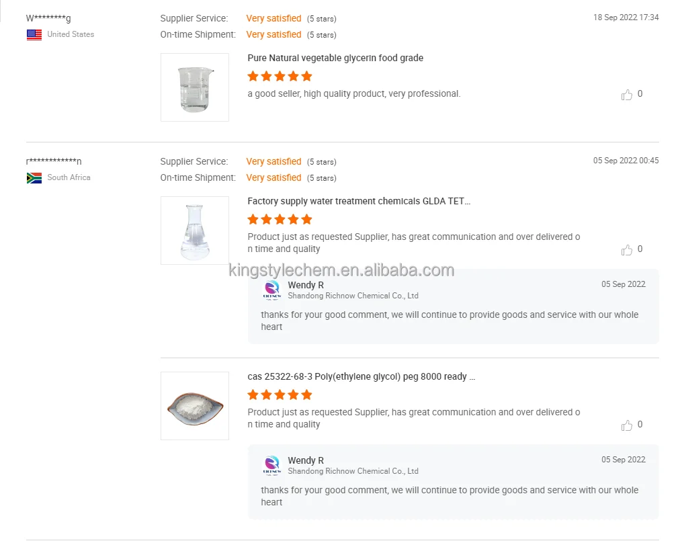Open the GLDA flask product thumbnail
This screenshot has height=541, width=682.
coord(195,231)
